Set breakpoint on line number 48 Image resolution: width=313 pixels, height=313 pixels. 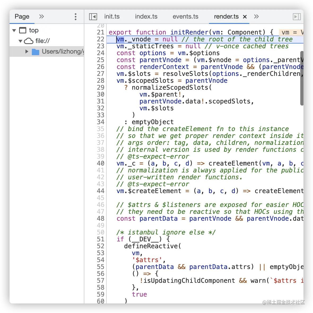point(101,218)
